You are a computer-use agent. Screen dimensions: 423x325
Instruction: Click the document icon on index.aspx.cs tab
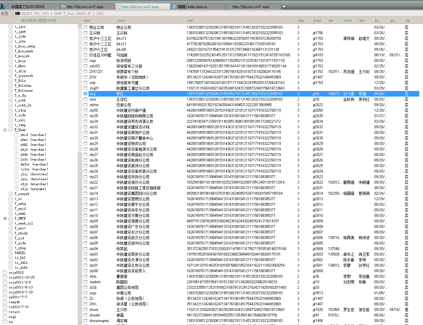click(174, 6)
